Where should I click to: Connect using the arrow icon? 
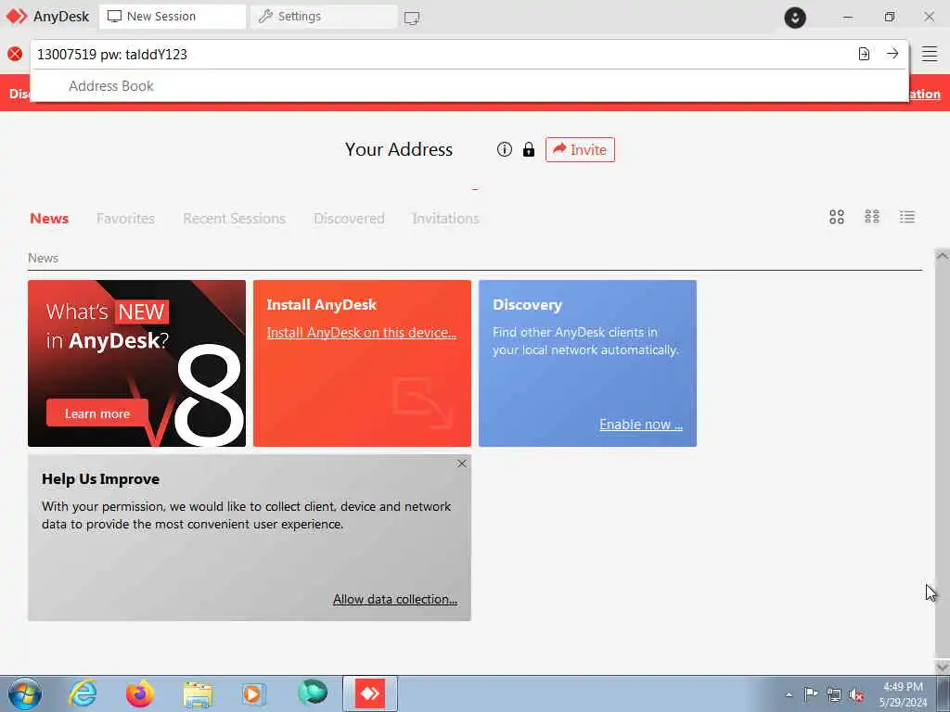[x=892, y=54]
